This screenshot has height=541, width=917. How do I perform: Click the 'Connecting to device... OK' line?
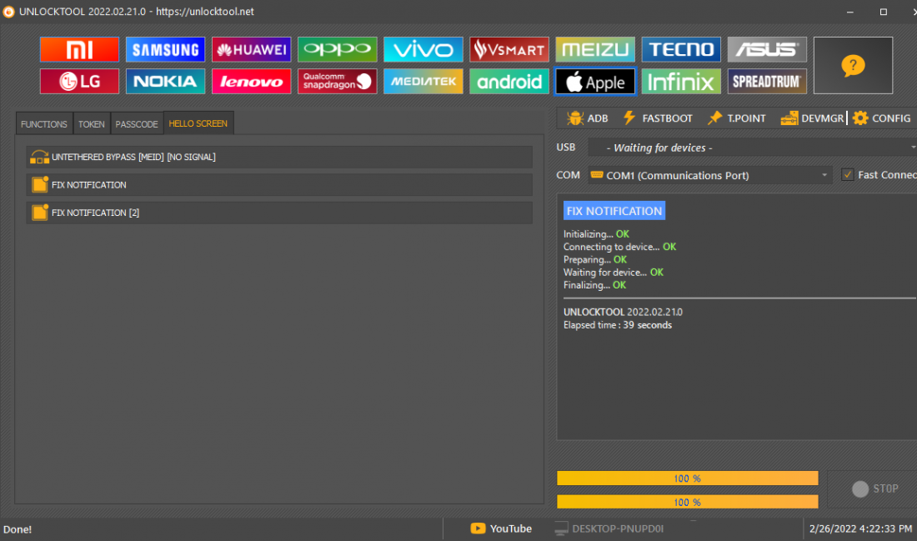pyautogui.click(x=620, y=247)
